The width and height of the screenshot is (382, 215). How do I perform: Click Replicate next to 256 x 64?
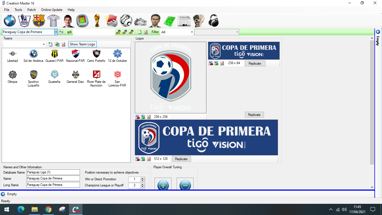[x=255, y=64]
